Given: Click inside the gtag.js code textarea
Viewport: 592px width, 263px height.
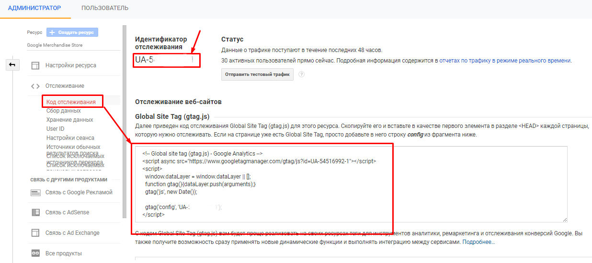Looking at the screenshot, I should [x=351, y=184].
